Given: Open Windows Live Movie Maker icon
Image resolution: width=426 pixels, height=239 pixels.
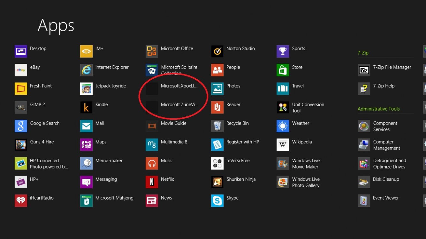Looking at the screenshot, I should [x=283, y=163].
